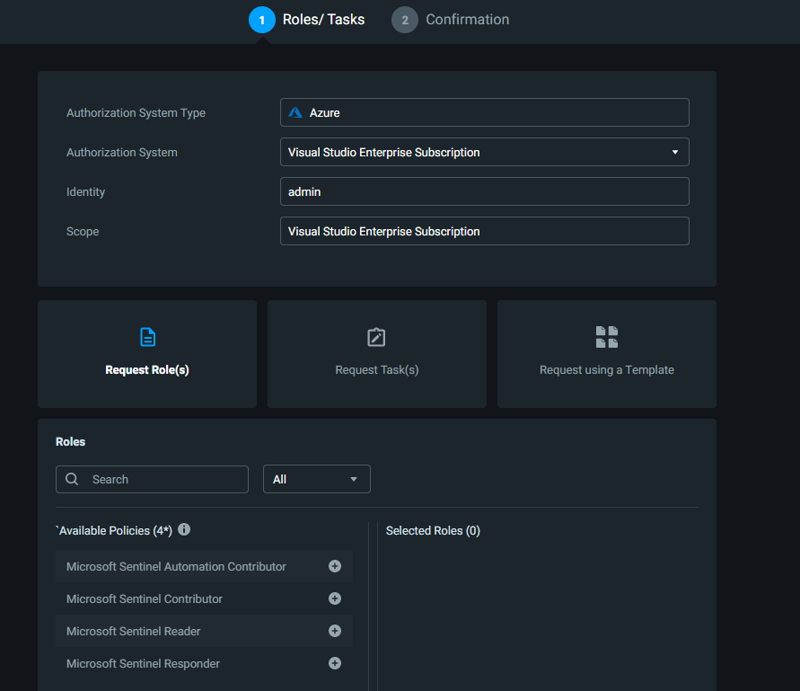The image size is (800, 691).
Task: Click the Request Role(s) document icon
Action: (147, 337)
